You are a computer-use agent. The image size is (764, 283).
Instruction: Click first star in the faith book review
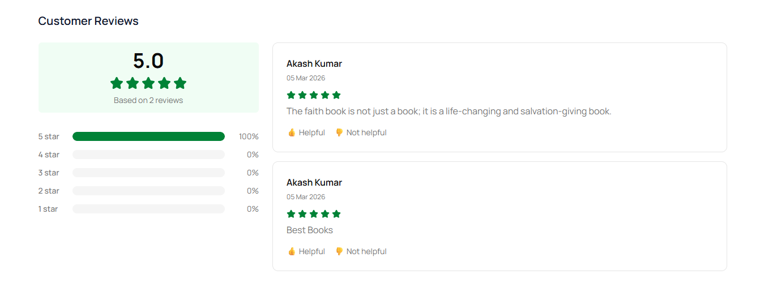click(x=291, y=95)
